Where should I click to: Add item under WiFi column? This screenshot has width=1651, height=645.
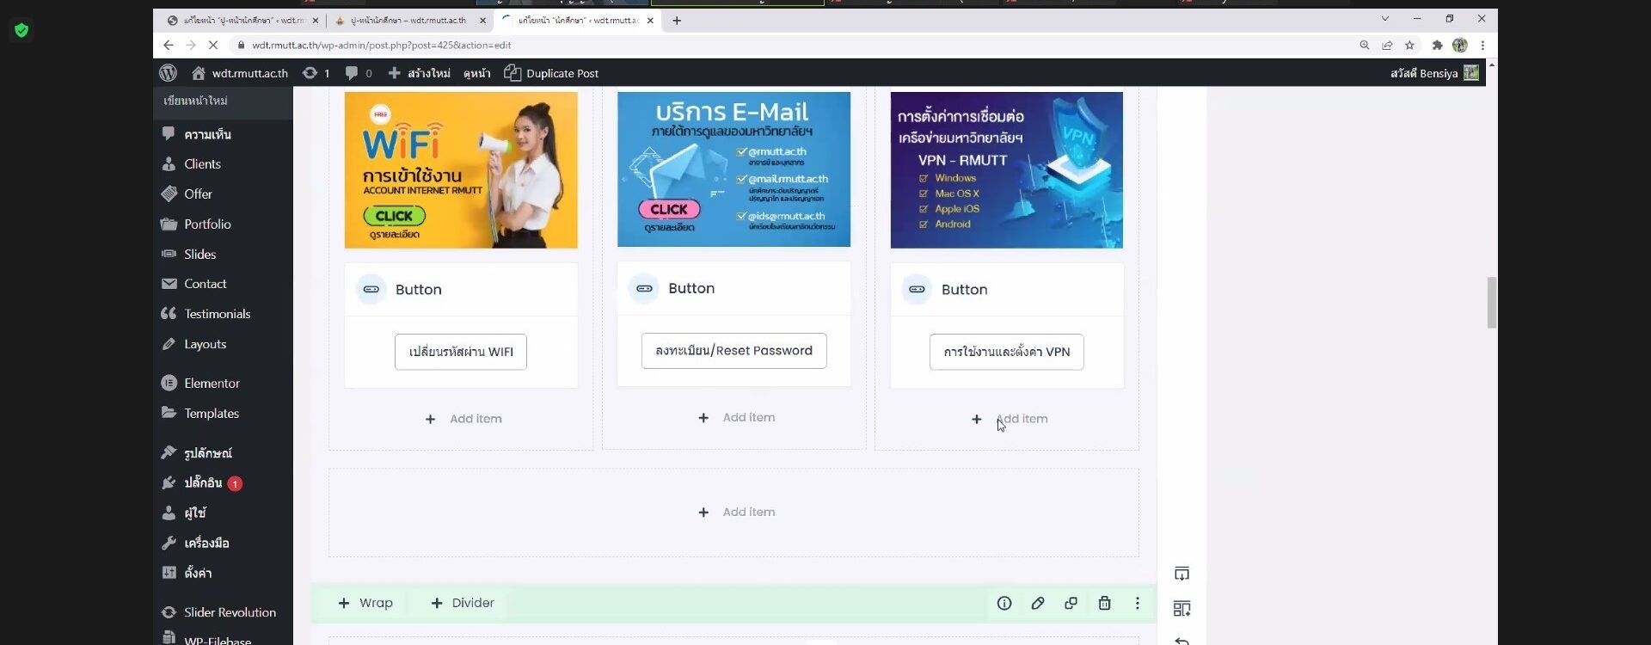(463, 419)
